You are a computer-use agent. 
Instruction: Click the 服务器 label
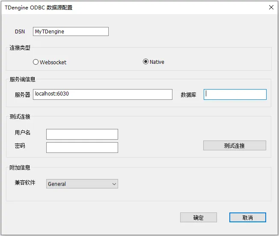pyautogui.click(x=22, y=95)
